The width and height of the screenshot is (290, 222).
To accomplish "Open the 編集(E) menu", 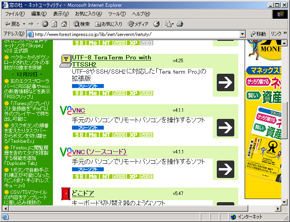I will [x=39, y=14].
